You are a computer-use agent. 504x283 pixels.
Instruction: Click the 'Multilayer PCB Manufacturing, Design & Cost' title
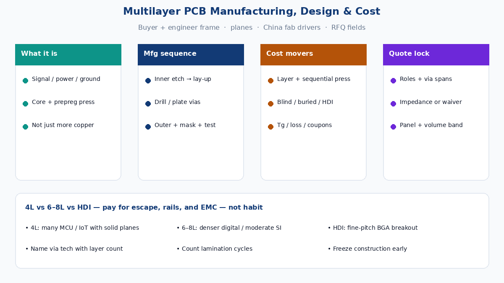(252, 11)
